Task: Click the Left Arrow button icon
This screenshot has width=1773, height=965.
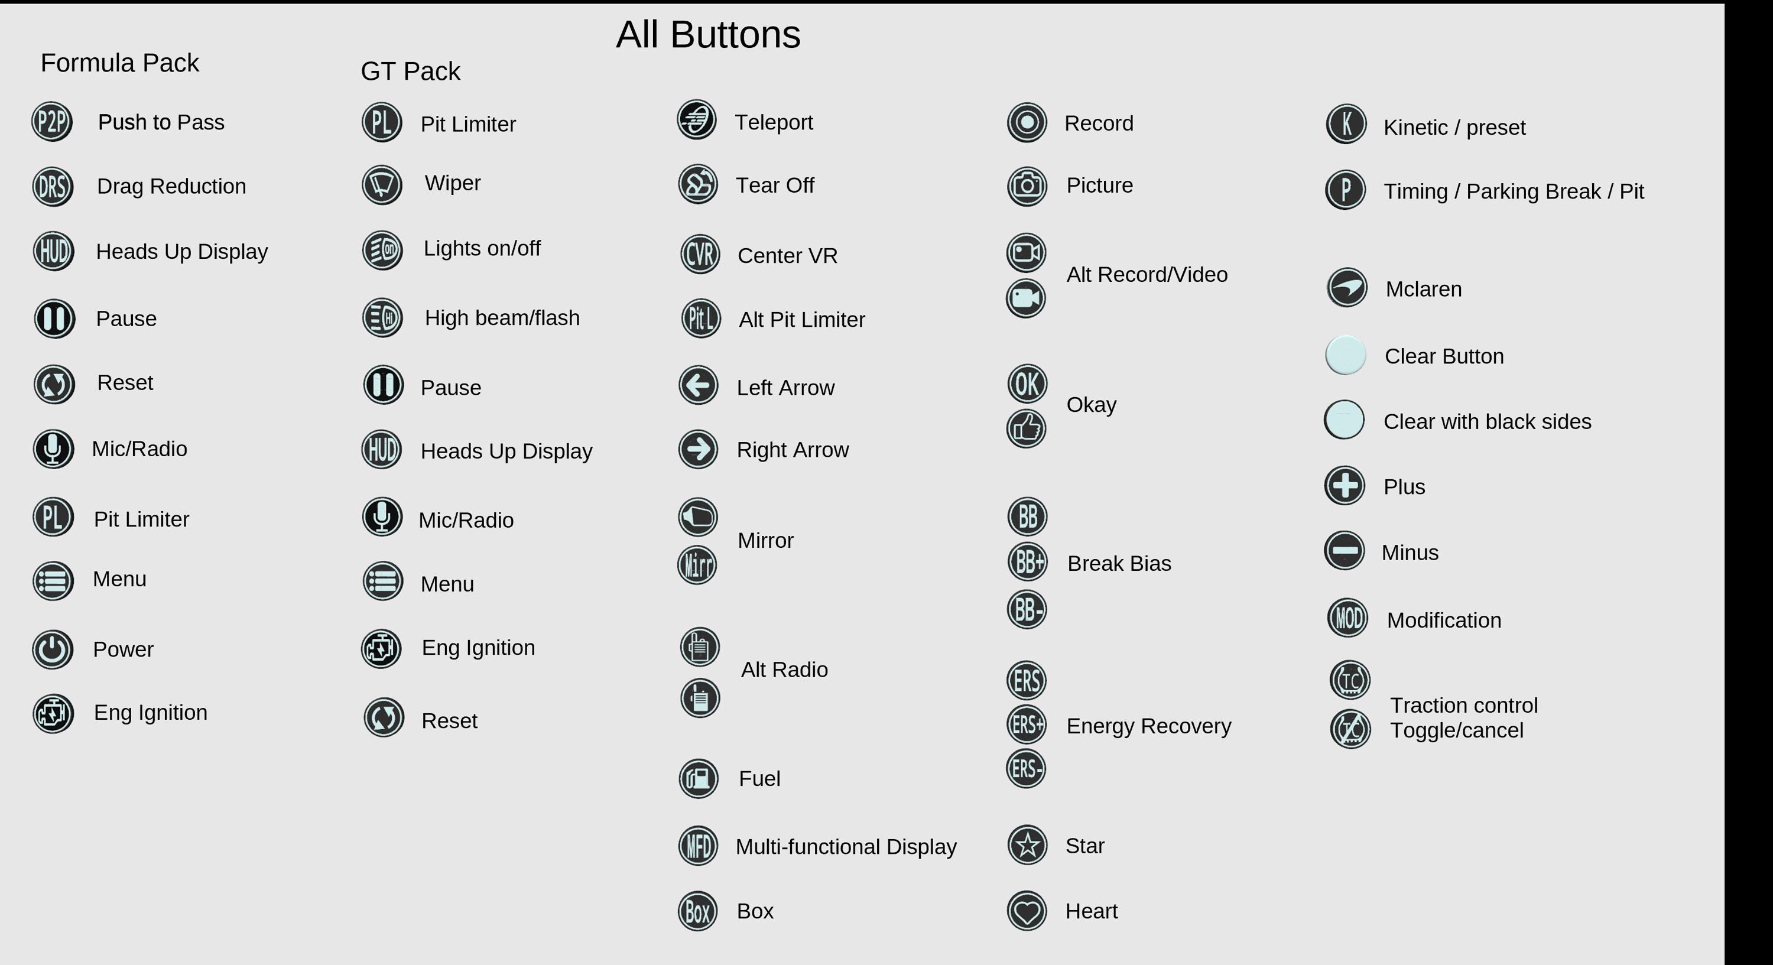Action: pyautogui.click(x=699, y=385)
